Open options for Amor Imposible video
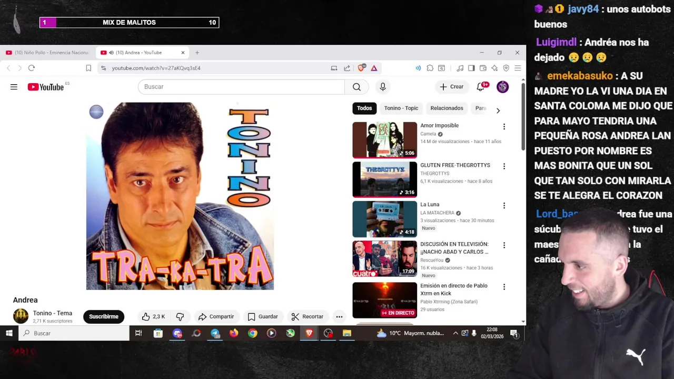This screenshot has height=379, width=674. (x=504, y=126)
